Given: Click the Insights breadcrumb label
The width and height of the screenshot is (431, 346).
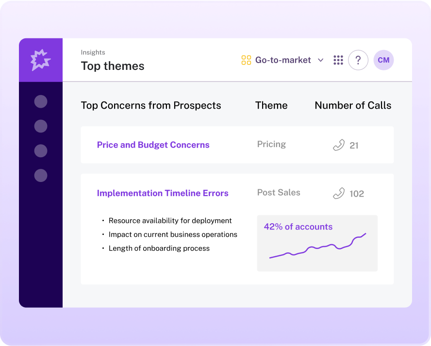Looking at the screenshot, I should pyautogui.click(x=93, y=52).
